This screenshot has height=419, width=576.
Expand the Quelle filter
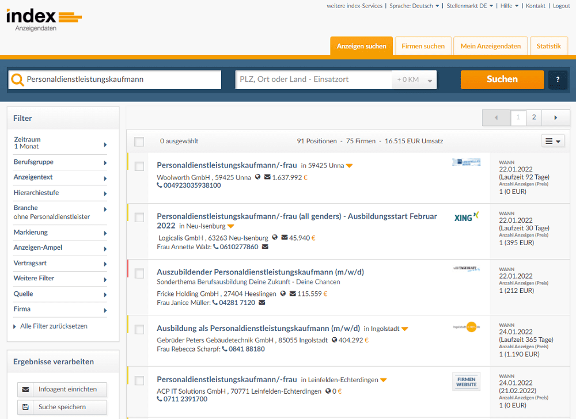60,294
